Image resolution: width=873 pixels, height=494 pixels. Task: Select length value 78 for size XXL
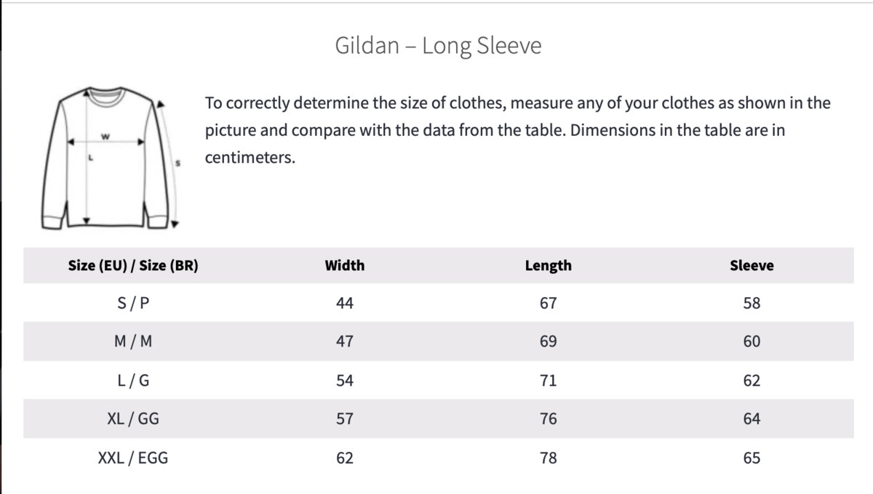(x=548, y=458)
